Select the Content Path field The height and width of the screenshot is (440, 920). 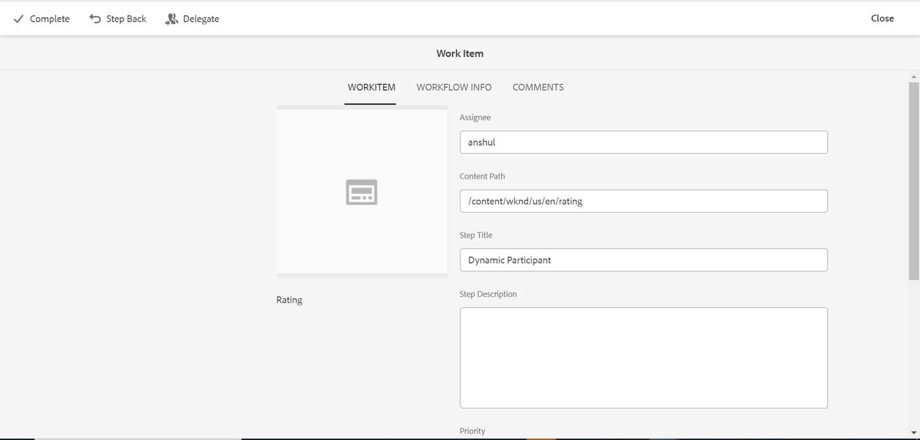click(643, 201)
